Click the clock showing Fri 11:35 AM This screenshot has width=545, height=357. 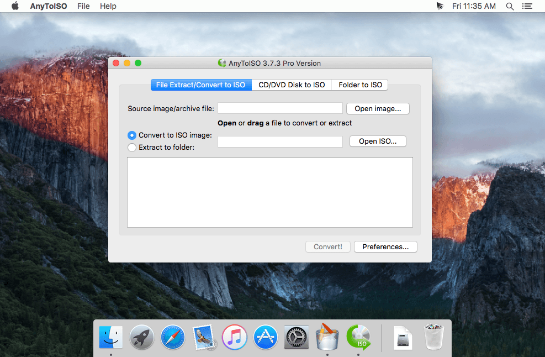[x=474, y=6]
